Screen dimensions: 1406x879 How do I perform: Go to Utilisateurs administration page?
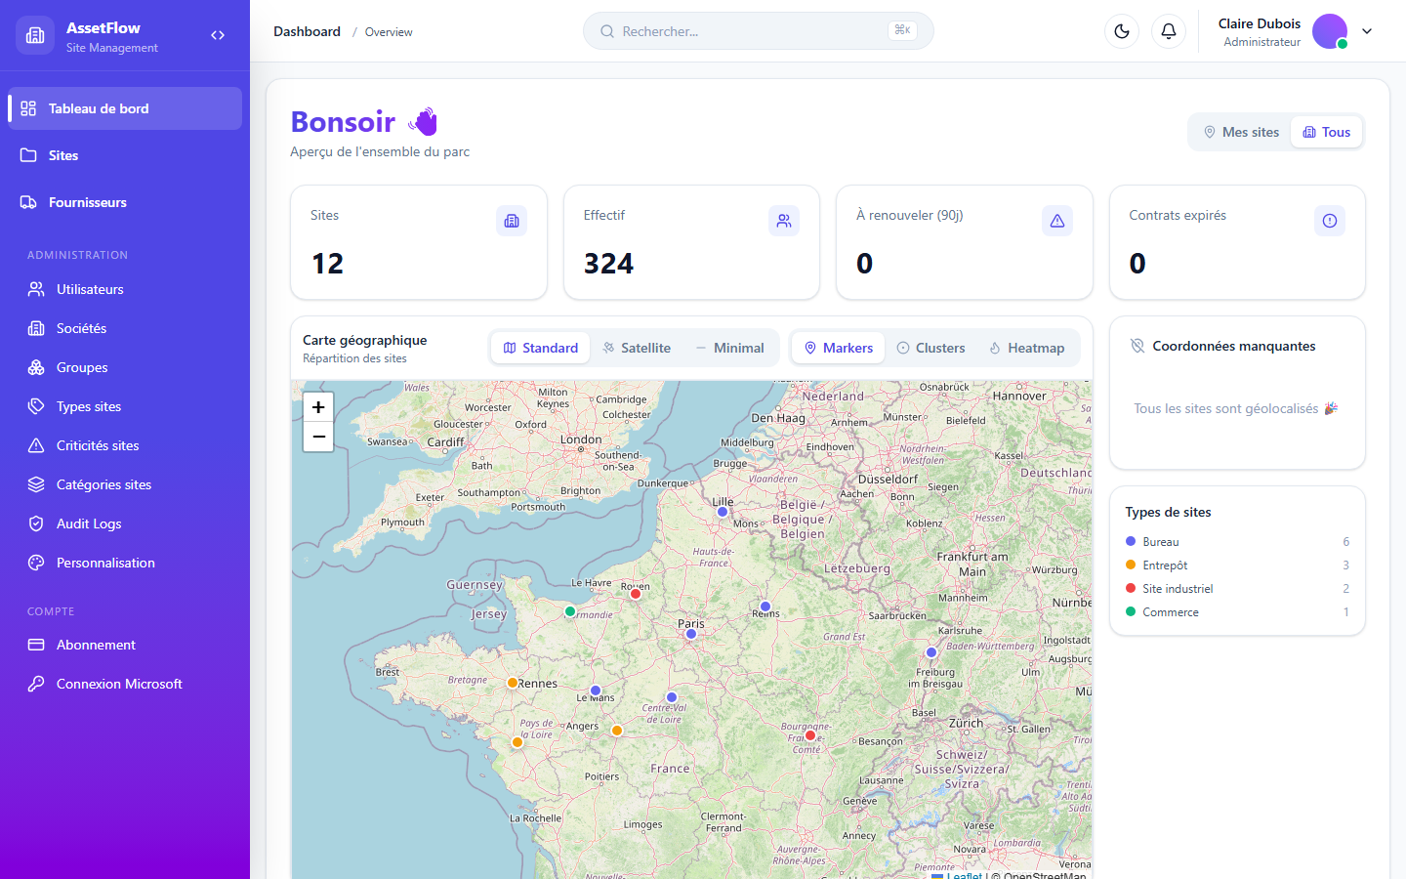tap(125, 289)
